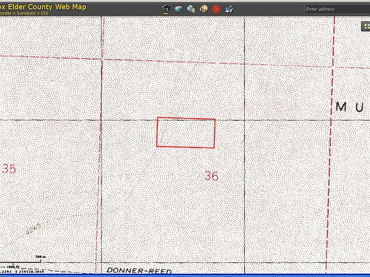Open the print map printer icon

coord(229,9)
